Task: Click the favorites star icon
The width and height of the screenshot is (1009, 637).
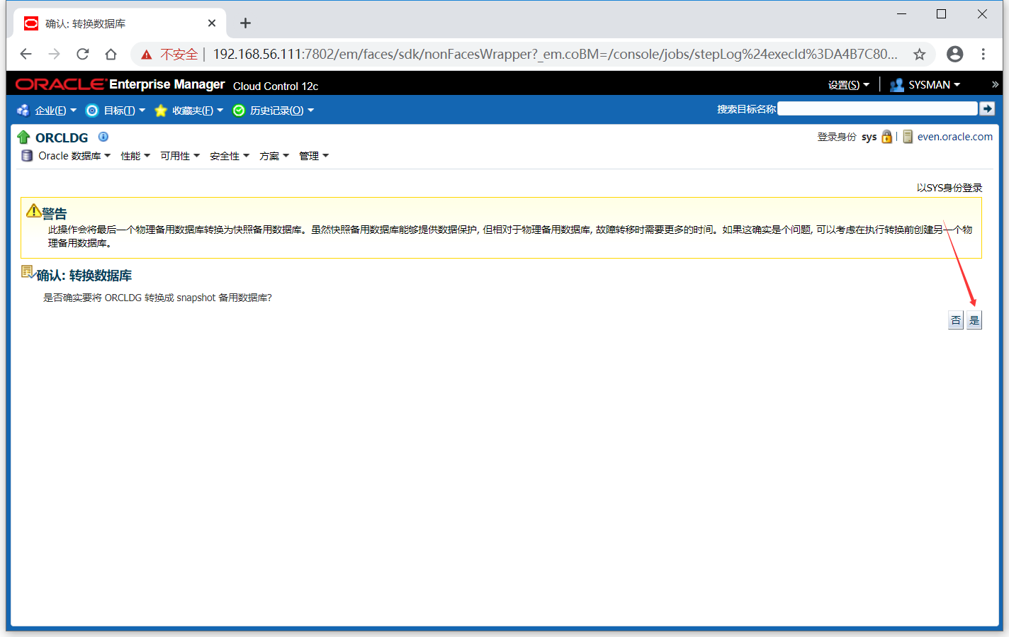Action: [161, 111]
